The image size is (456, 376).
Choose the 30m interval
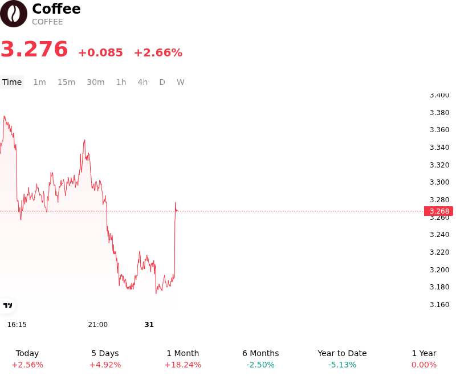click(x=96, y=82)
